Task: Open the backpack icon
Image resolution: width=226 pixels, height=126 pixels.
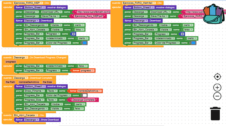Action: 214,14
